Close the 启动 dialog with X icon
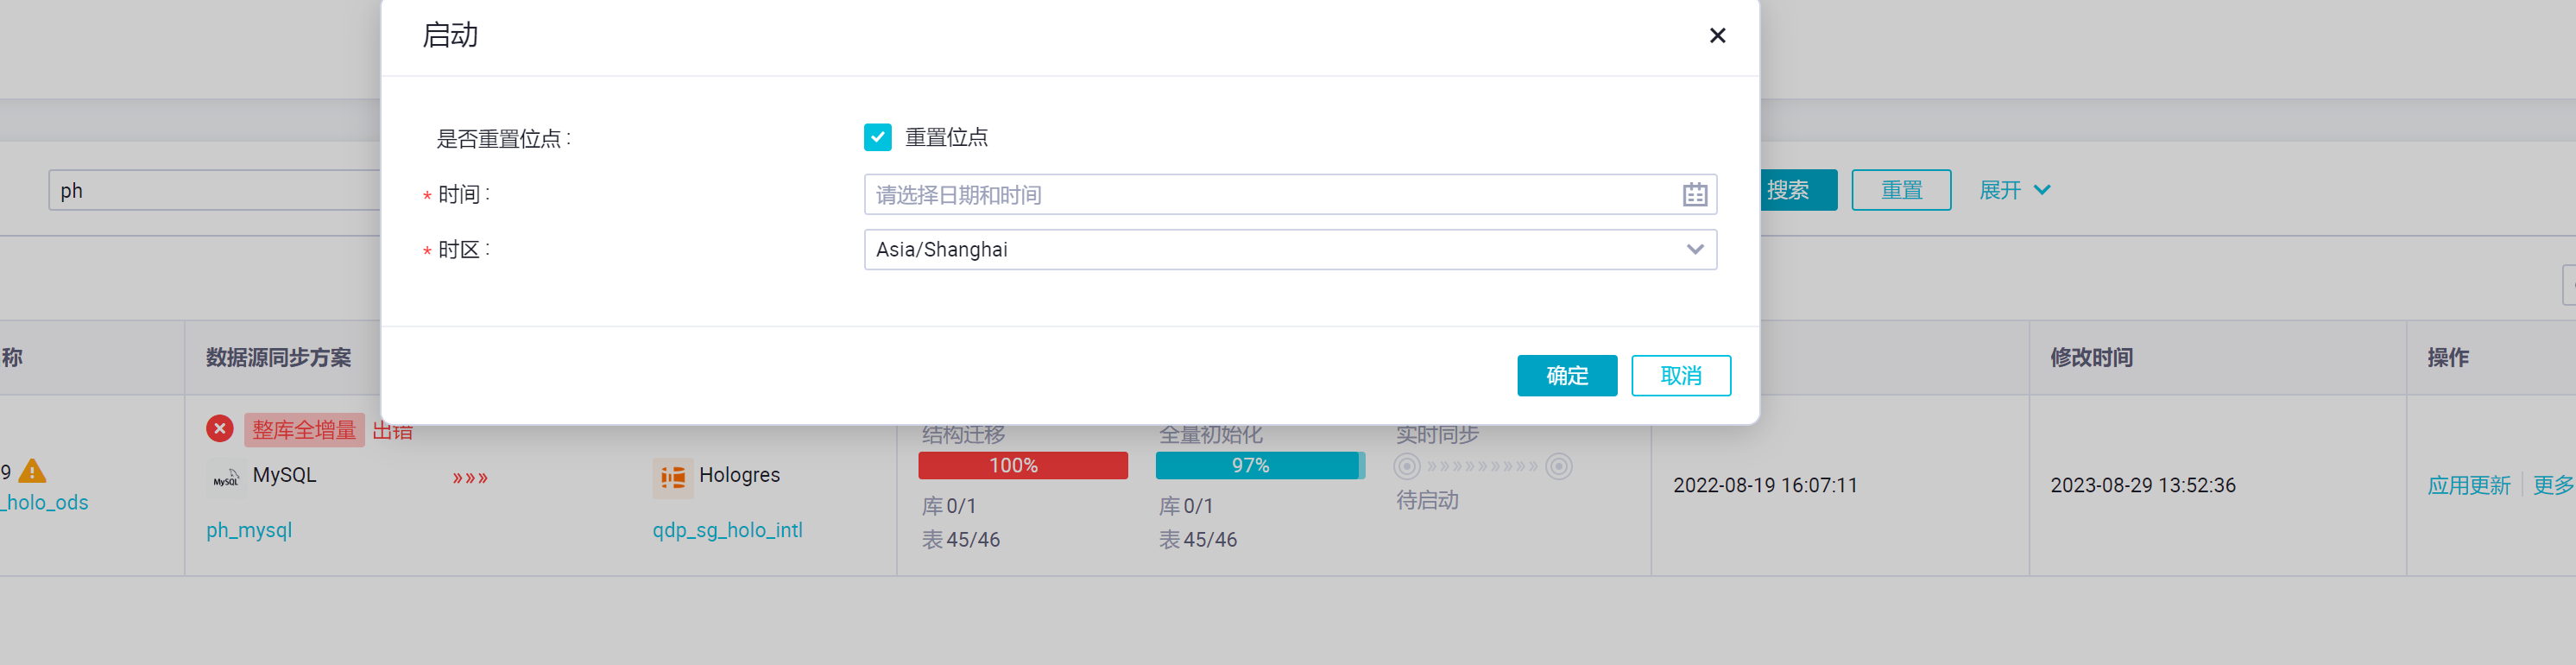The height and width of the screenshot is (665, 2576). (1717, 36)
